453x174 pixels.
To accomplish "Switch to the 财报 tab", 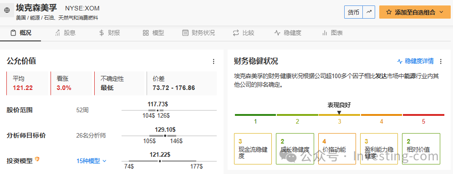I will (x=110, y=33).
